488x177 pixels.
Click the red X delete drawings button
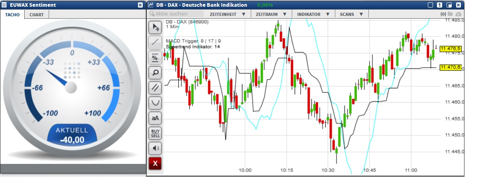(x=155, y=163)
